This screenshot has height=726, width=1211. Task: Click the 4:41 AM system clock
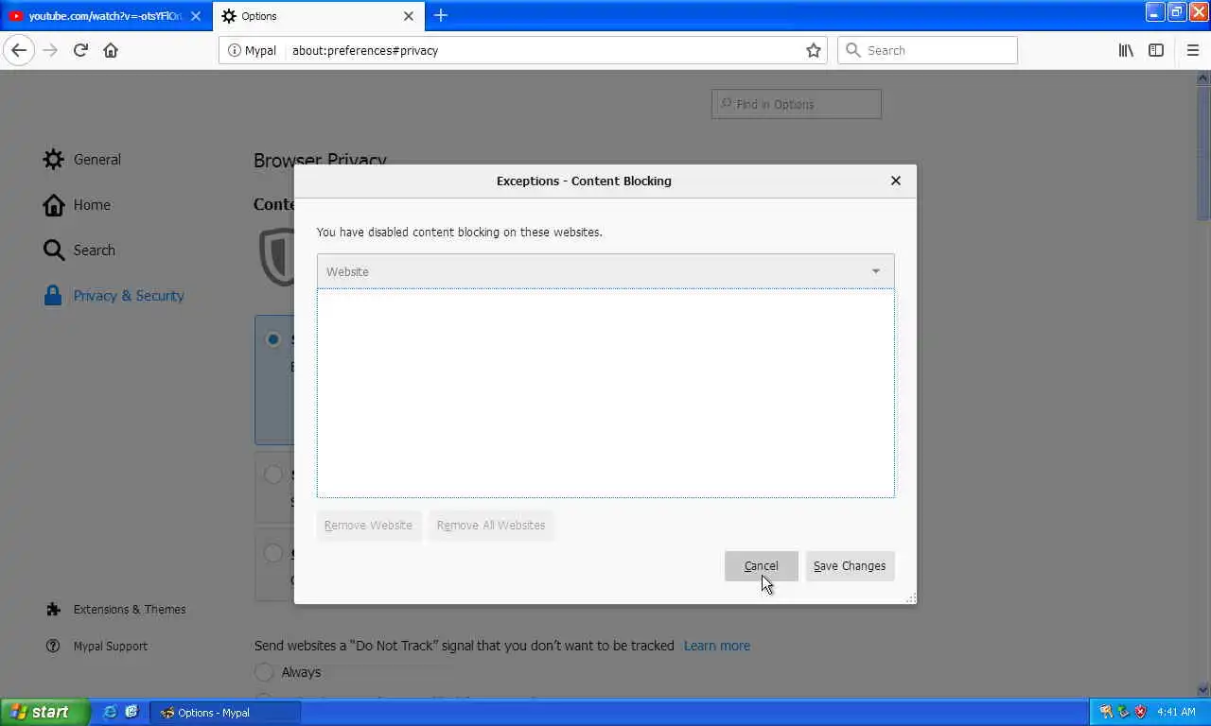tap(1176, 712)
